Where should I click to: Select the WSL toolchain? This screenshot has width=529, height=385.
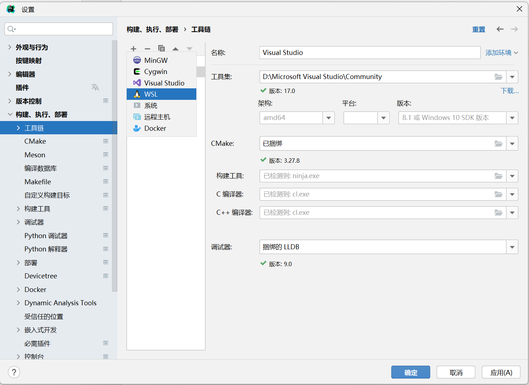point(161,94)
